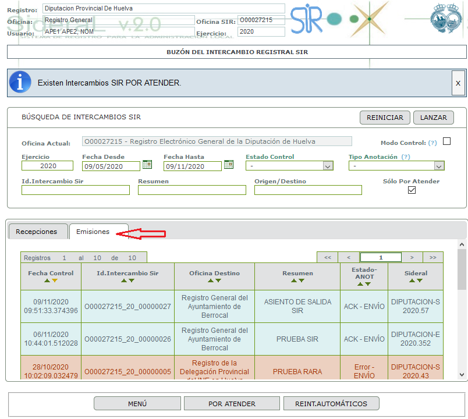
Task: Sort Fecha Control ascending arrow
Action: (x=47, y=280)
